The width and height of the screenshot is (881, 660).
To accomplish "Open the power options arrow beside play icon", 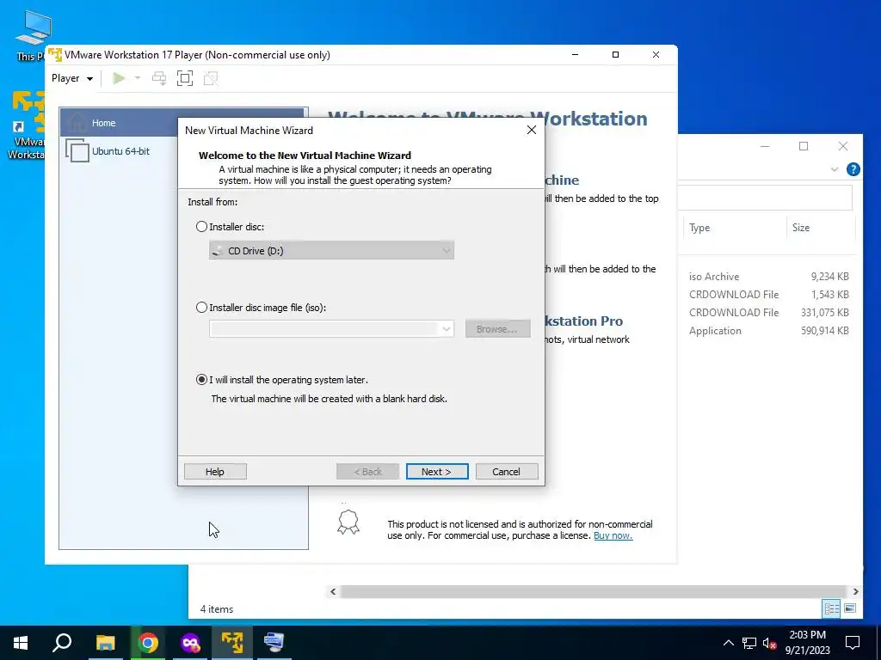I will [x=137, y=78].
